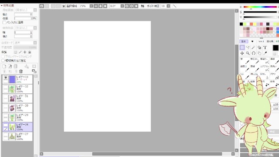
Task: Open the rotation angle dropdown
Action: point(122,6)
